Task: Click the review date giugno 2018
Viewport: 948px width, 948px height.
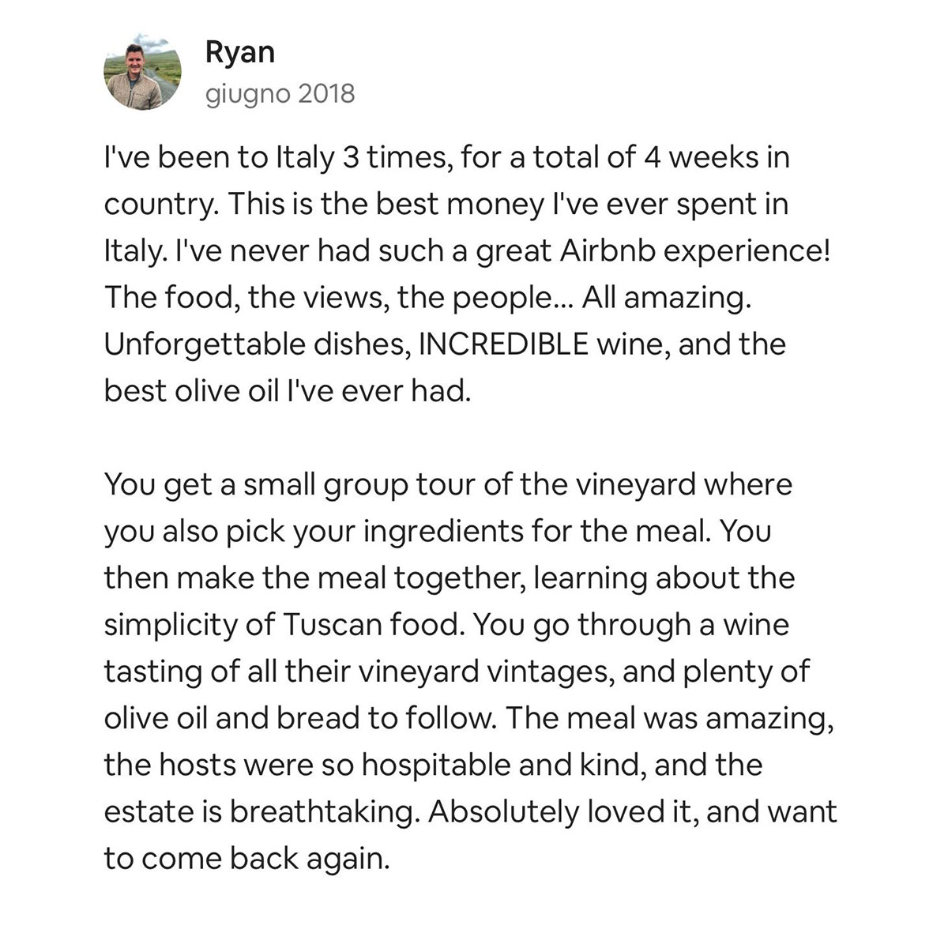Action: [x=280, y=95]
